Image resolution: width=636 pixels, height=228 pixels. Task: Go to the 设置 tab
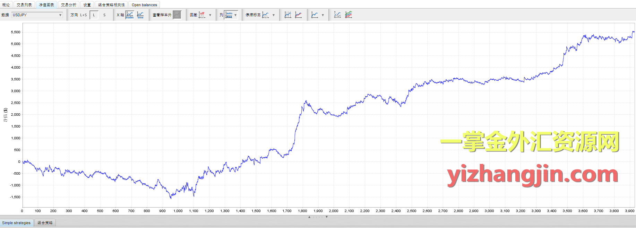[87, 5]
